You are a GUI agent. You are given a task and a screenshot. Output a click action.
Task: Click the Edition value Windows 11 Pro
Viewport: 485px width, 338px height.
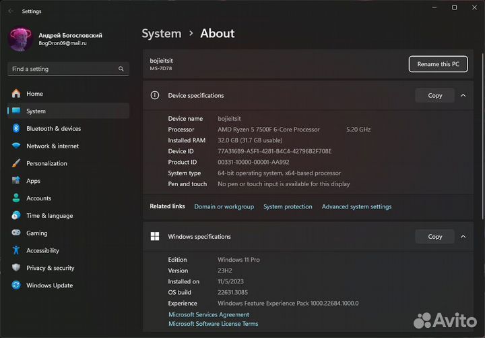tap(238, 259)
